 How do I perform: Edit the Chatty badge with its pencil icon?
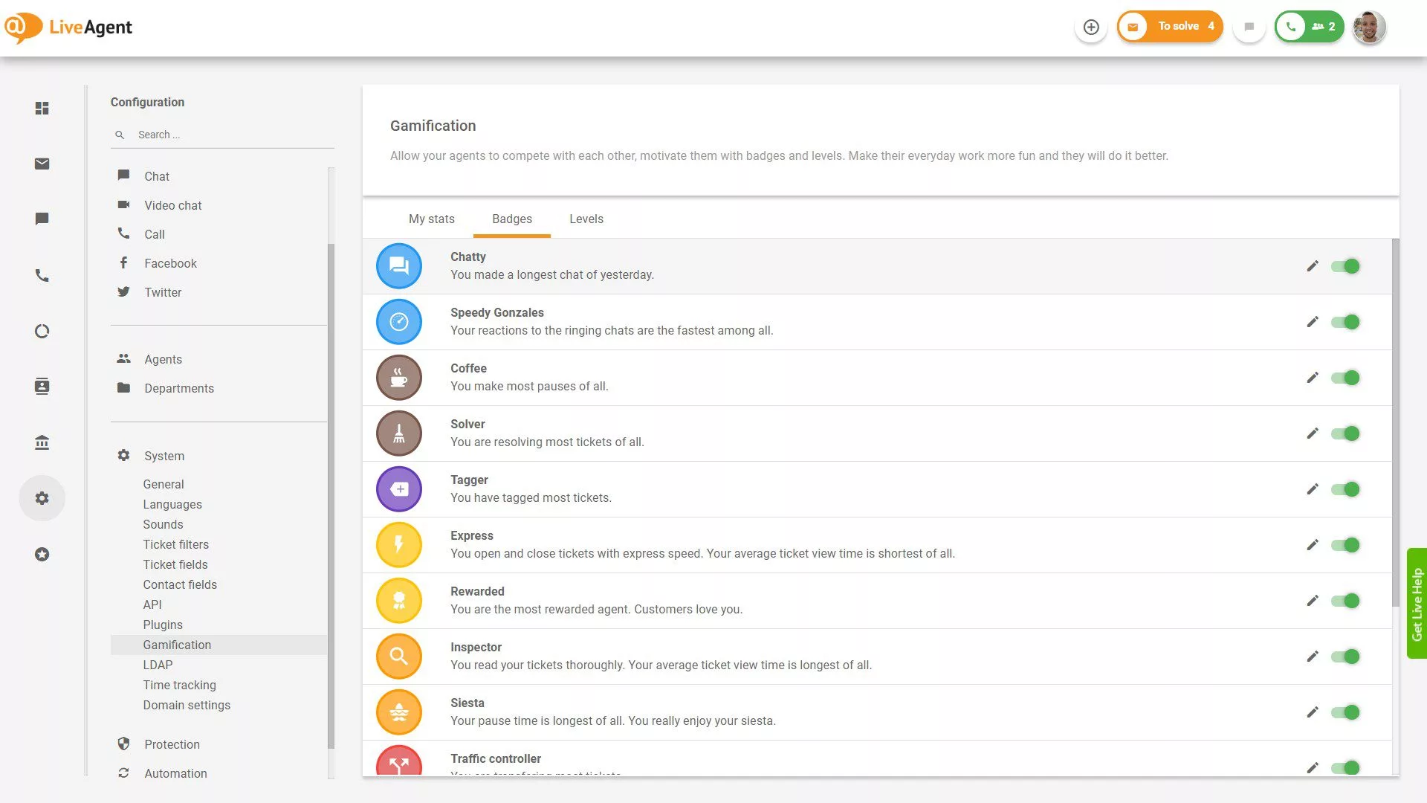click(x=1313, y=265)
